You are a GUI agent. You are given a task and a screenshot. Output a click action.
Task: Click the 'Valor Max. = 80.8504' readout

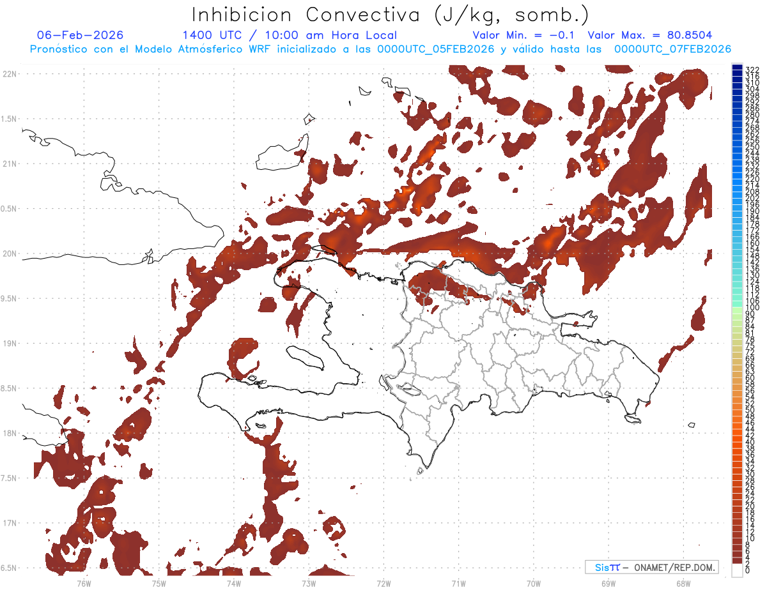click(649, 35)
